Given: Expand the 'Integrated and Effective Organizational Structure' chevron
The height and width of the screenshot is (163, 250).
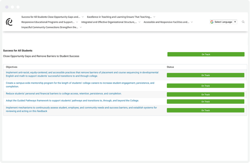Looking at the screenshot, I should (140, 22).
